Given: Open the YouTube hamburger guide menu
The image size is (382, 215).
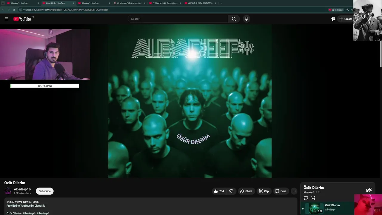Looking at the screenshot, I should pos(7,19).
